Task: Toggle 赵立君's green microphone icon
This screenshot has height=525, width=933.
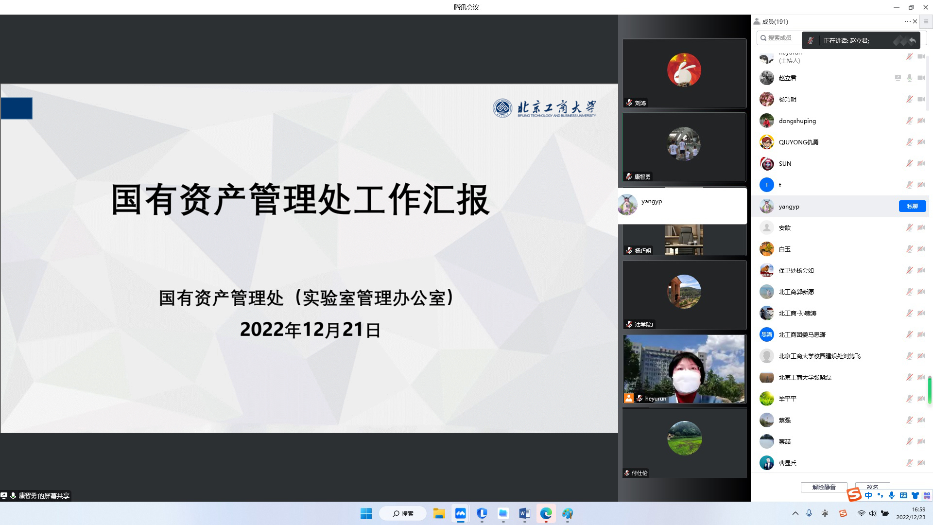Action: pos(910,78)
